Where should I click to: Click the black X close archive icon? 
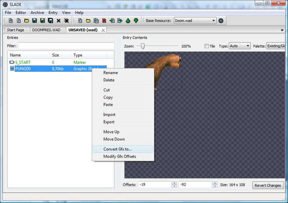[x=58, y=21]
